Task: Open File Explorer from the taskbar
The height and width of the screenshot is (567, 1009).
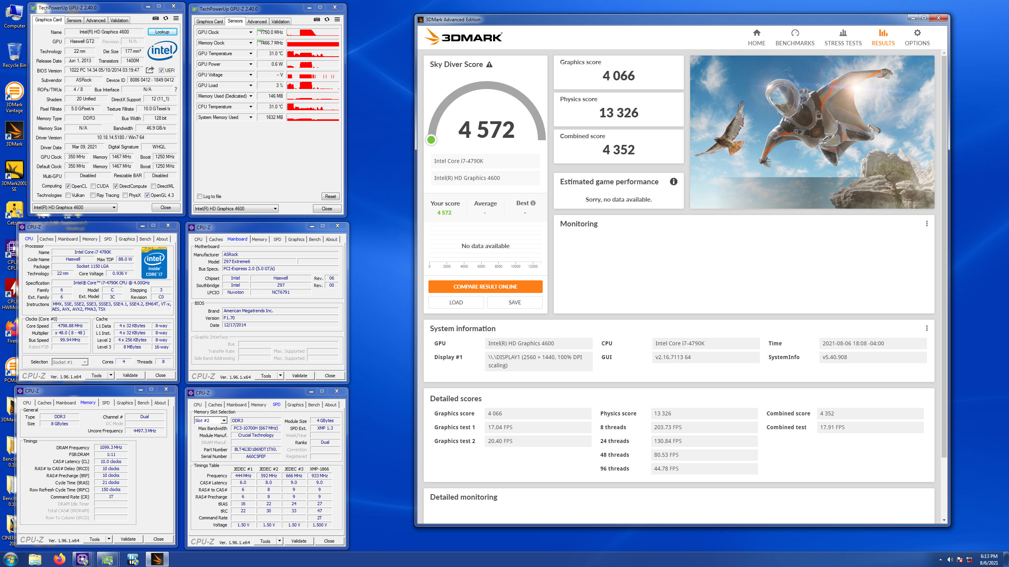Action: pos(35,559)
